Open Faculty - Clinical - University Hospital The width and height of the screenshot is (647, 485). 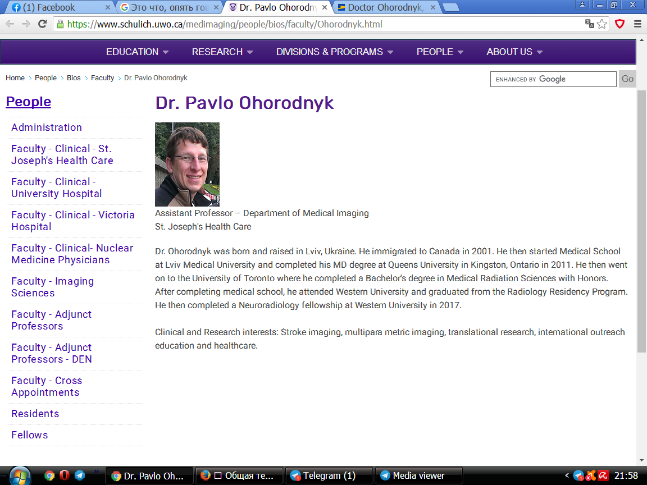coord(57,187)
